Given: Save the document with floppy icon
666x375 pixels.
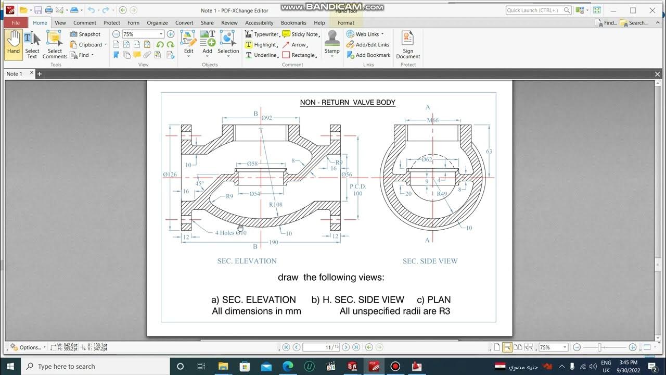Looking at the screenshot, I should tap(38, 10).
